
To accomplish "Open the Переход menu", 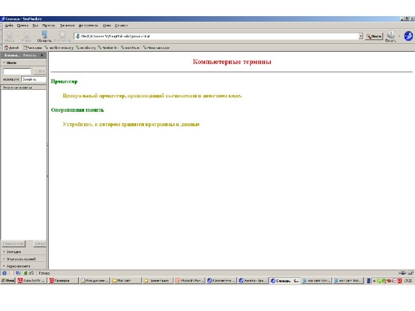I will (x=48, y=25).
